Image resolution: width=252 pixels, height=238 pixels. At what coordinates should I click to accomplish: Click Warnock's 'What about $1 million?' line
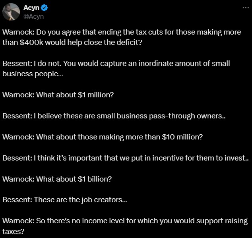click(x=58, y=95)
